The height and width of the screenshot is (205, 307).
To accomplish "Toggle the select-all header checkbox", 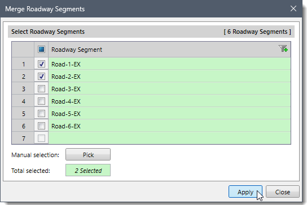I will click(41, 50).
